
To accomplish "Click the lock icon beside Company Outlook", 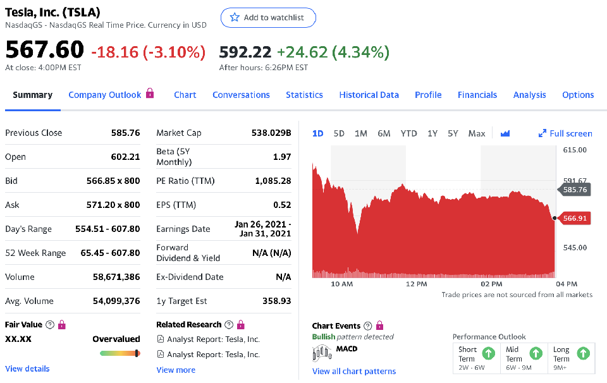I will pos(150,94).
